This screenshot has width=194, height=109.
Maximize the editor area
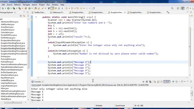pyautogui.click(x=191, y=12)
